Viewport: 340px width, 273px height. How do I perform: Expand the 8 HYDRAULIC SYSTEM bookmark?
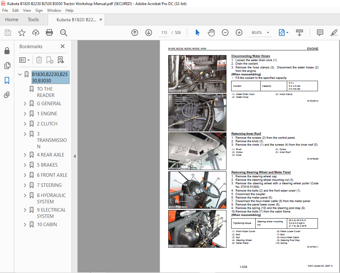coord(25,195)
